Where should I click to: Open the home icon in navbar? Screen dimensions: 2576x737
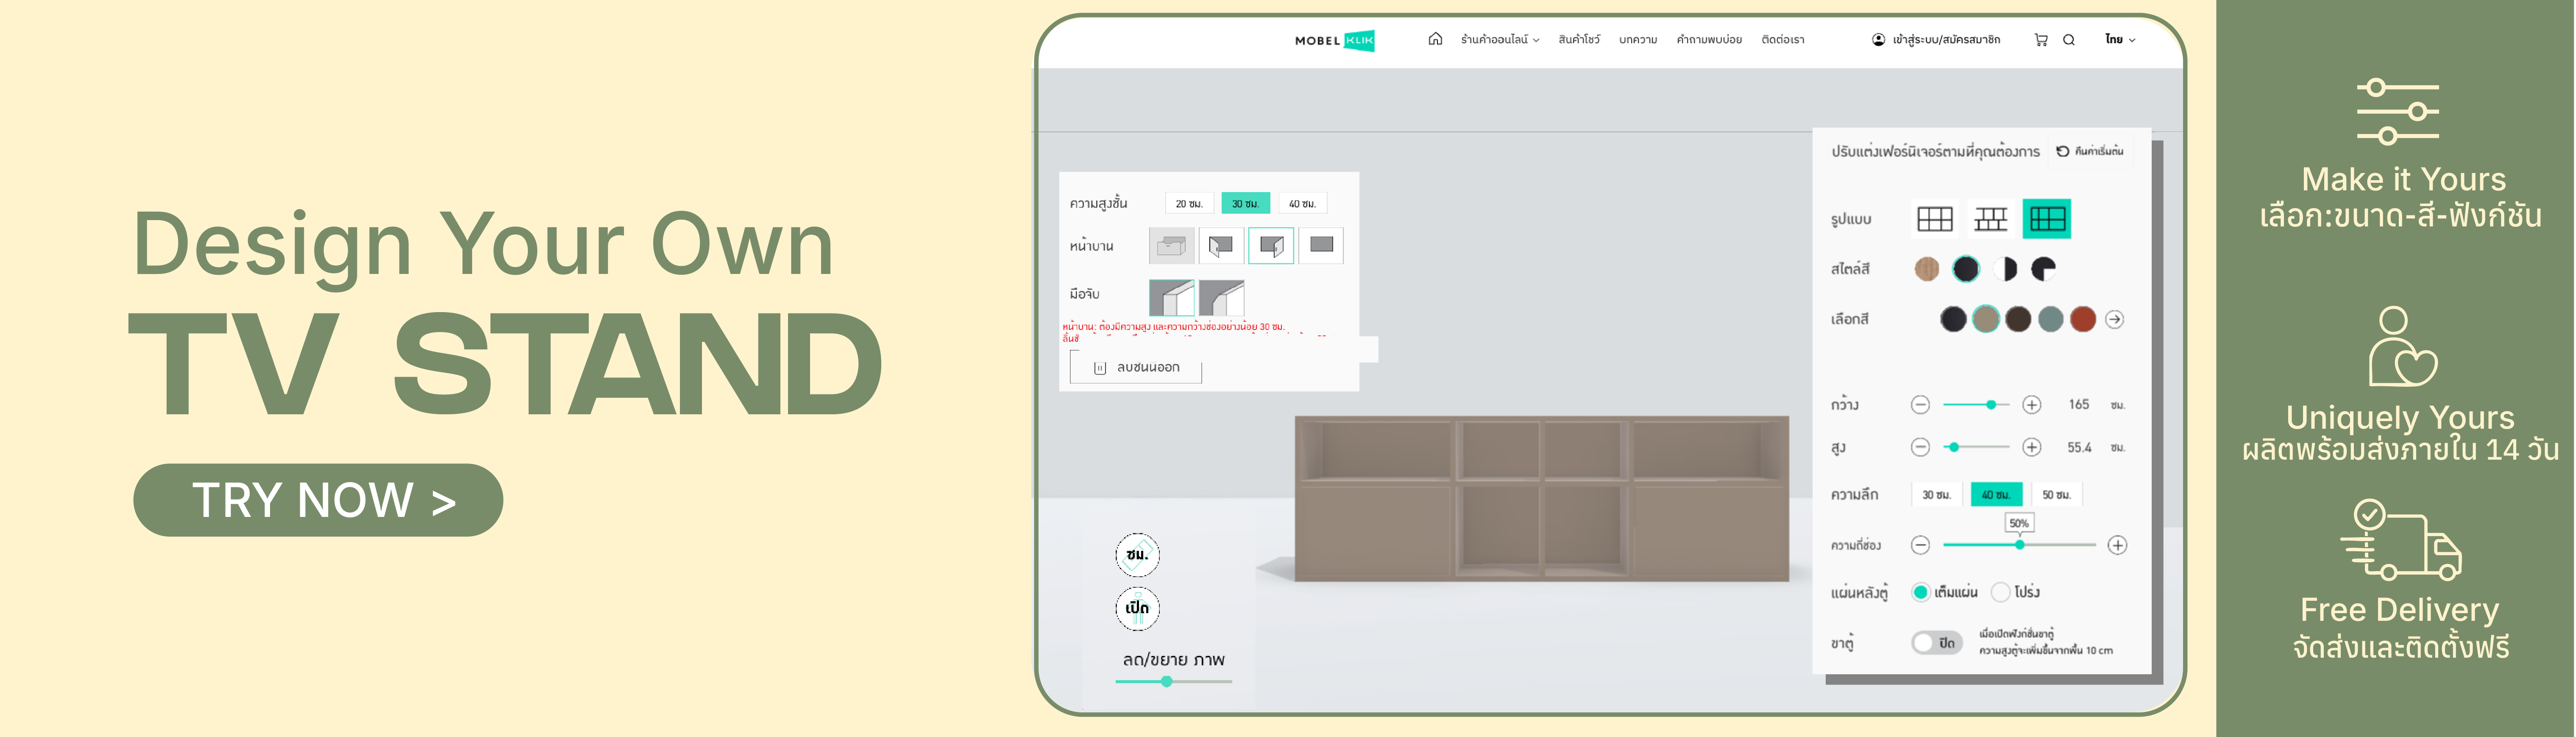point(1435,39)
